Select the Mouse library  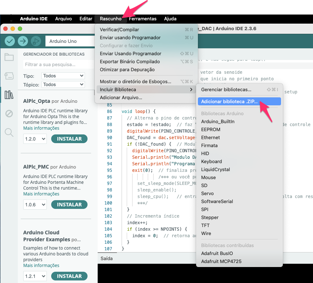coord(239,177)
